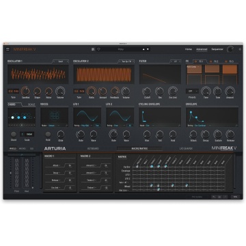Toggle FX 3 power button

click(x=226, y=61)
